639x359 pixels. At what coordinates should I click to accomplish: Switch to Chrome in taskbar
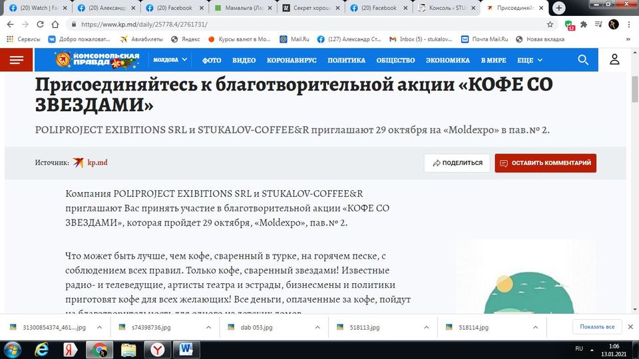(99, 350)
